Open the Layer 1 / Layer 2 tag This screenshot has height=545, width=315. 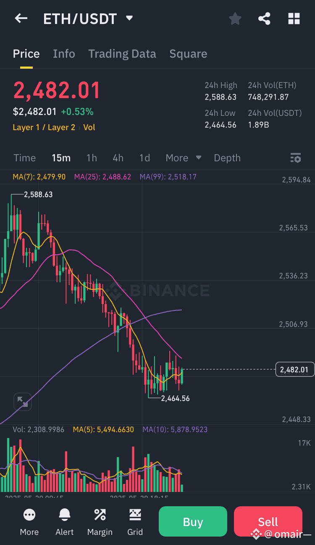click(44, 127)
